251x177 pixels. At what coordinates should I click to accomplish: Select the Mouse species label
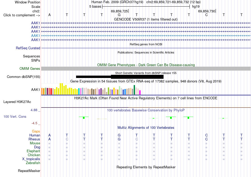35,143
